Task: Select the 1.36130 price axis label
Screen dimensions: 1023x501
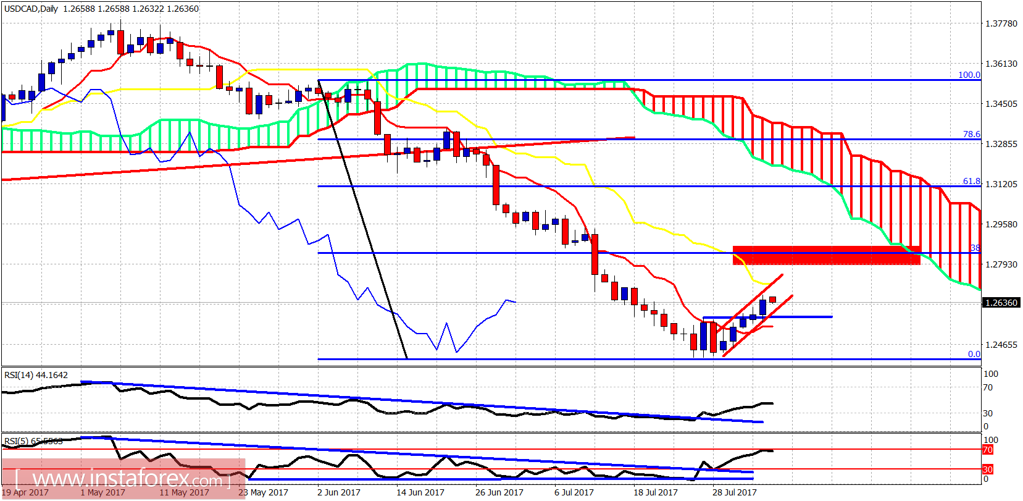Action: tap(1001, 64)
